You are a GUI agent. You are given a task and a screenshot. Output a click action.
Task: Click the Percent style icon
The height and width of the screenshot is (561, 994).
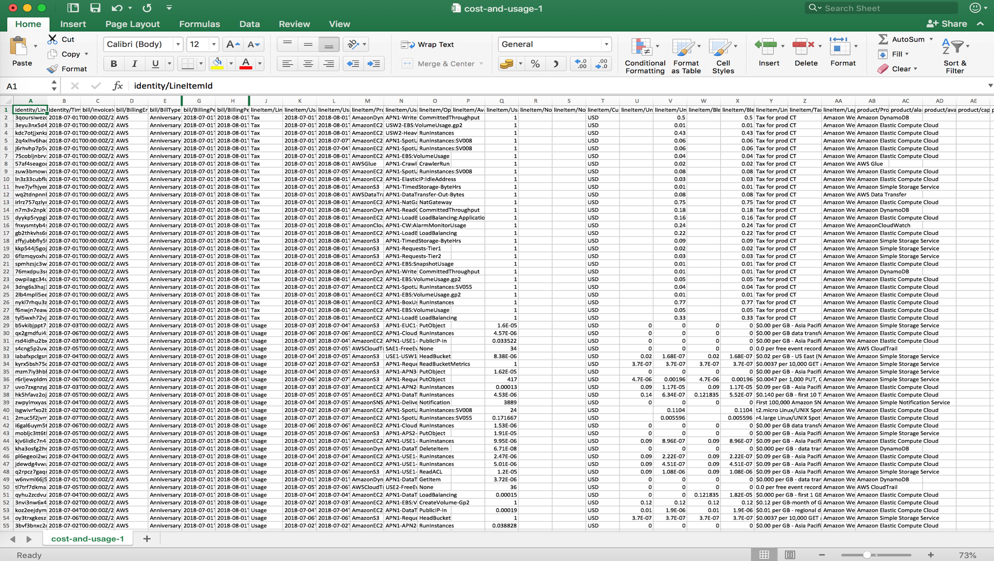click(x=535, y=64)
